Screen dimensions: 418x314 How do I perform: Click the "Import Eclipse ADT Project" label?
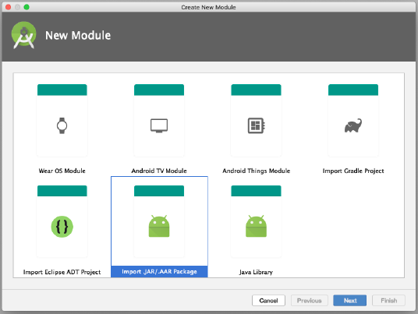pos(62,272)
